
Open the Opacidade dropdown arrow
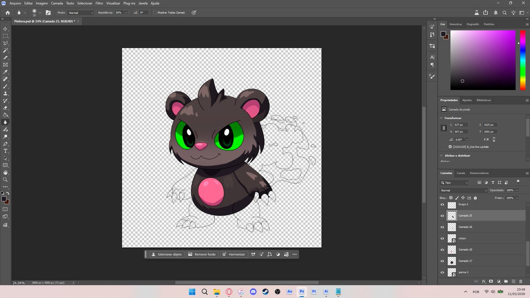[517, 190]
